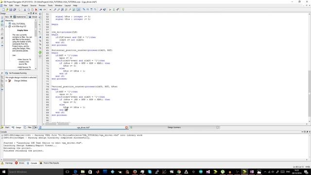Image resolution: width=311 pixels, height=175 pixels.
Task: Click the Undo toolbar icon
Action: [x=41, y=10]
